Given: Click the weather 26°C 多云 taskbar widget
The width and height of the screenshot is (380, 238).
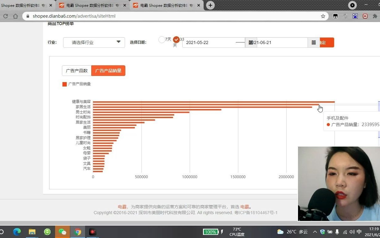Looking at the screenshot, I should [x=292, y=232].
